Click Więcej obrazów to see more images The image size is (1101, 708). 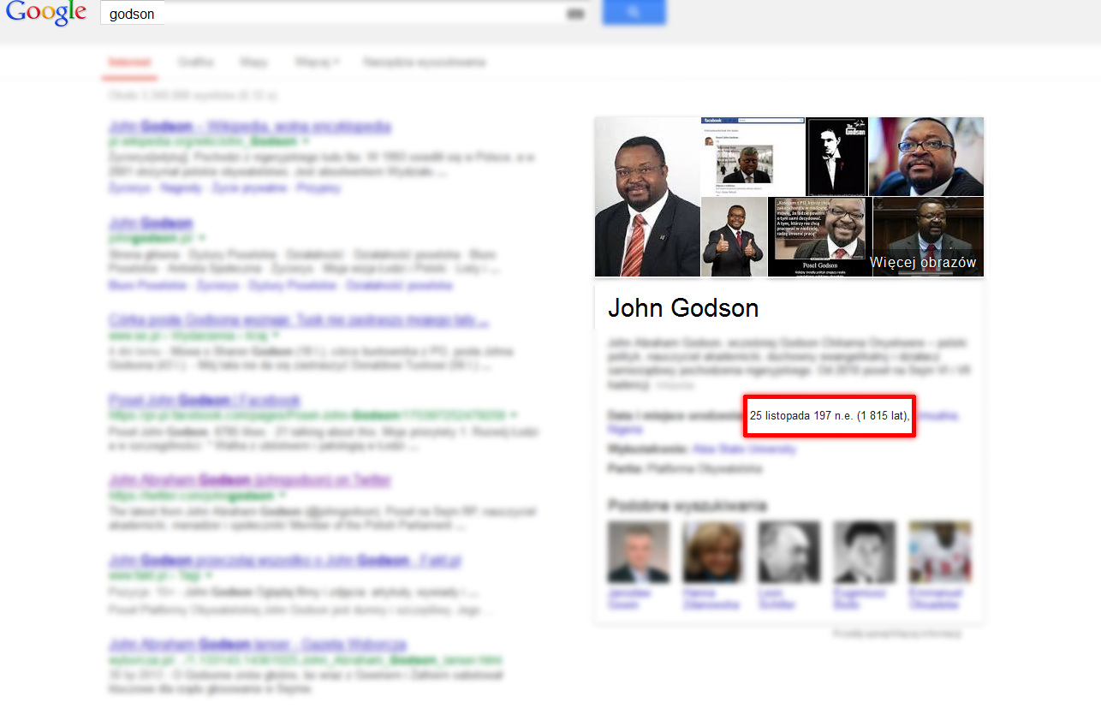tap(923, 262)
